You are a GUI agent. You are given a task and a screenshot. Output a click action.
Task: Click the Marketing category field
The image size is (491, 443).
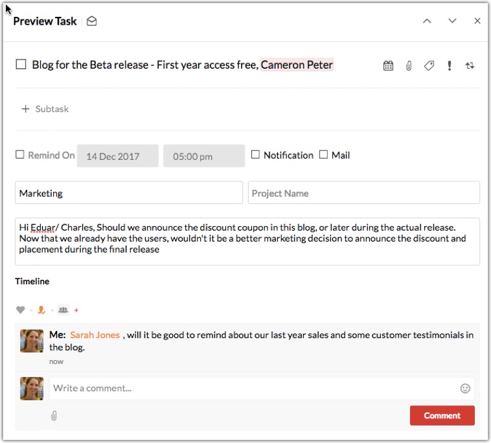pyautogui.click(x=129, y=193)
